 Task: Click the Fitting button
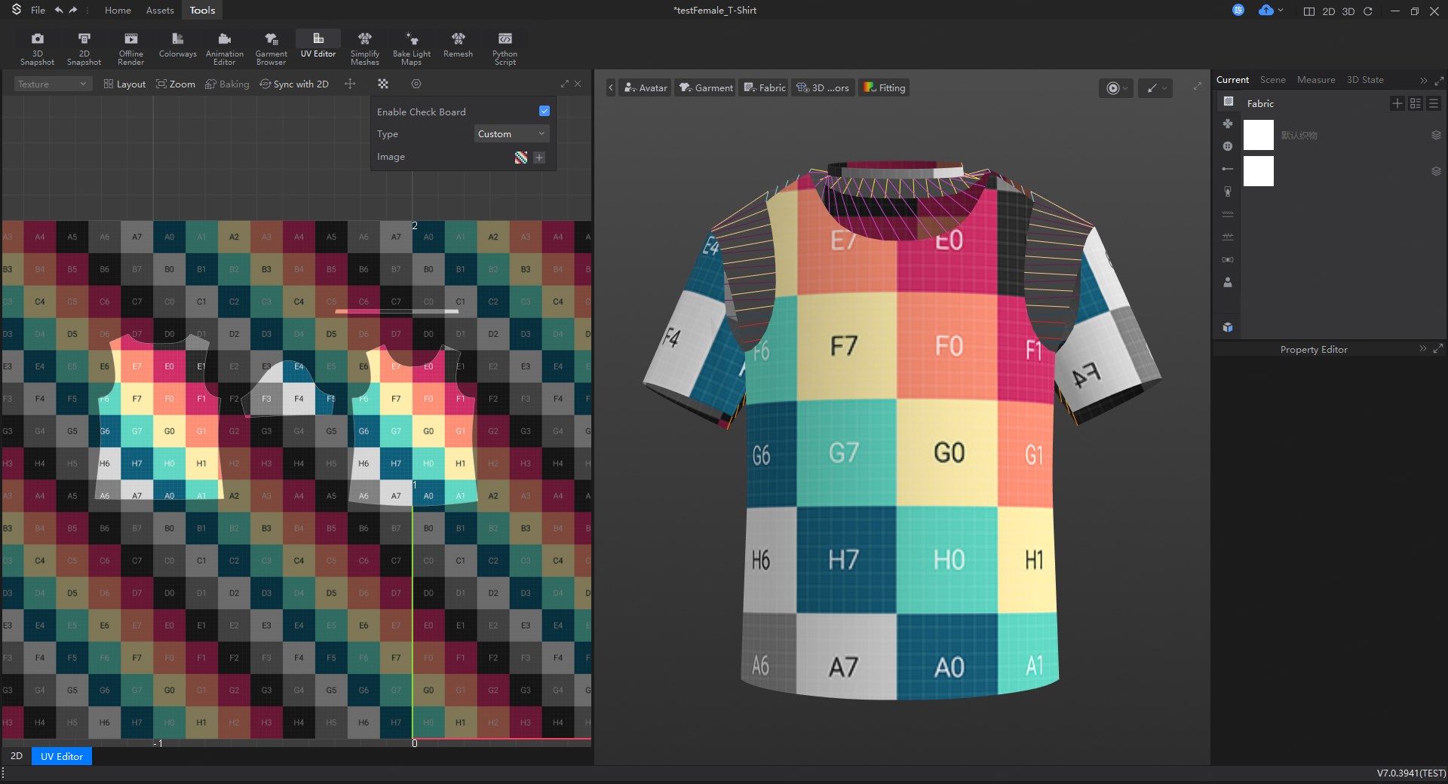click(884, 88)
